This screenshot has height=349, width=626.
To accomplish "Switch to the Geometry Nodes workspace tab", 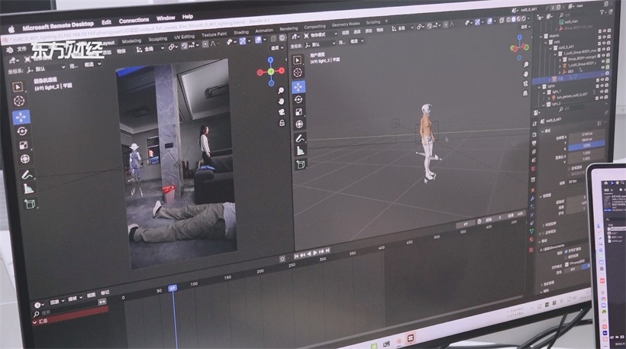I will pos(346,24).
